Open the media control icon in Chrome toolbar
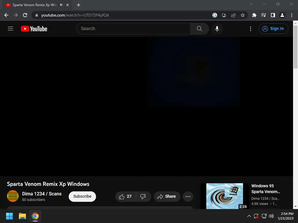The width and height of the screenshot is (298, 223). click(264, 15)
